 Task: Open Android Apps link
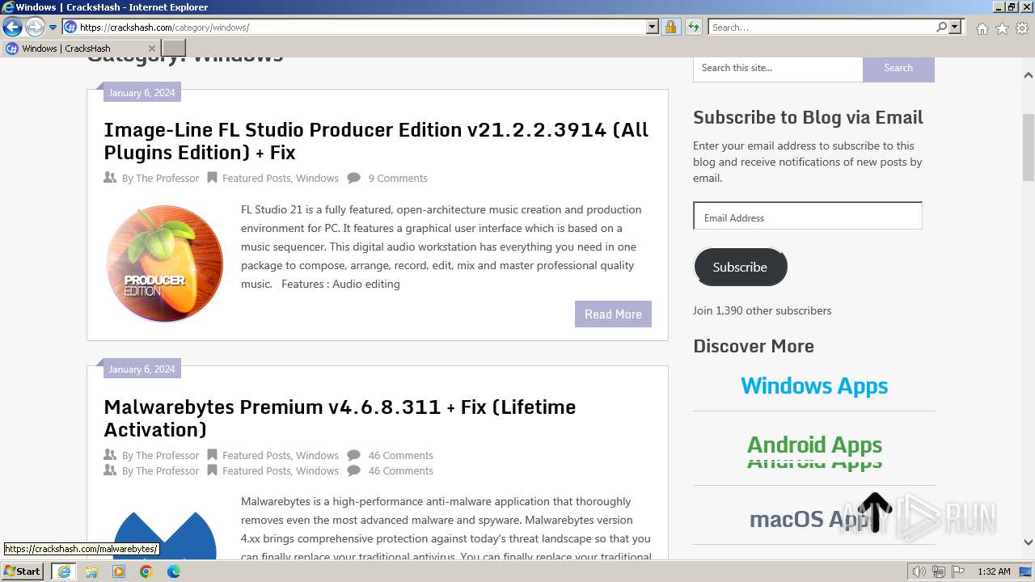pos(814,445)
